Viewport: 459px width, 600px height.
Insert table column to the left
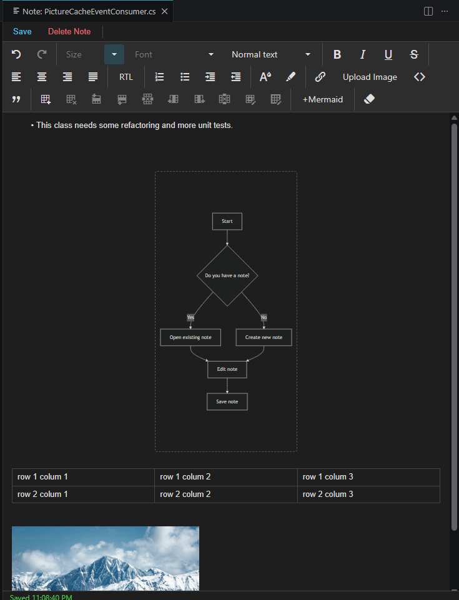point(173,99)
